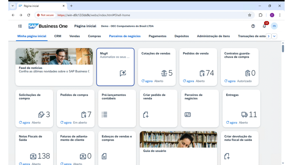Open the Pedidos de venda tile
The height and width of the screenshot is (165, 293).
coord(200,67)
